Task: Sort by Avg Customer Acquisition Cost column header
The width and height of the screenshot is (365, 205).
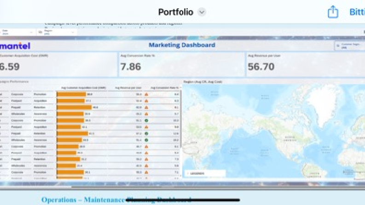Action: [x=84, y=88]
